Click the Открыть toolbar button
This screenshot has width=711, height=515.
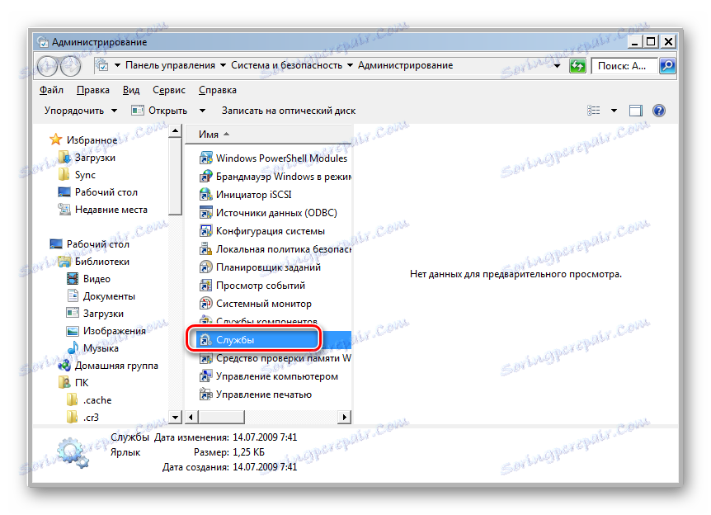click(x=159, y=111)
